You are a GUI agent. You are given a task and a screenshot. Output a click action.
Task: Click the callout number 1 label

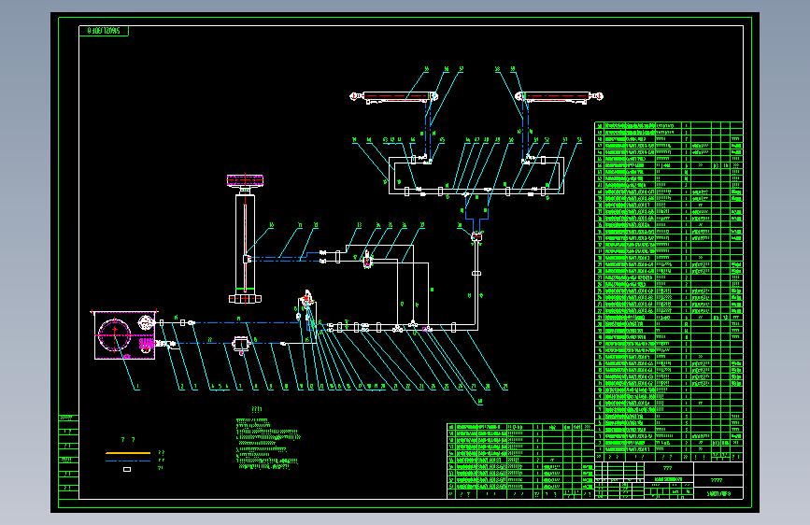pyautogui.click(x=137, y=387)
